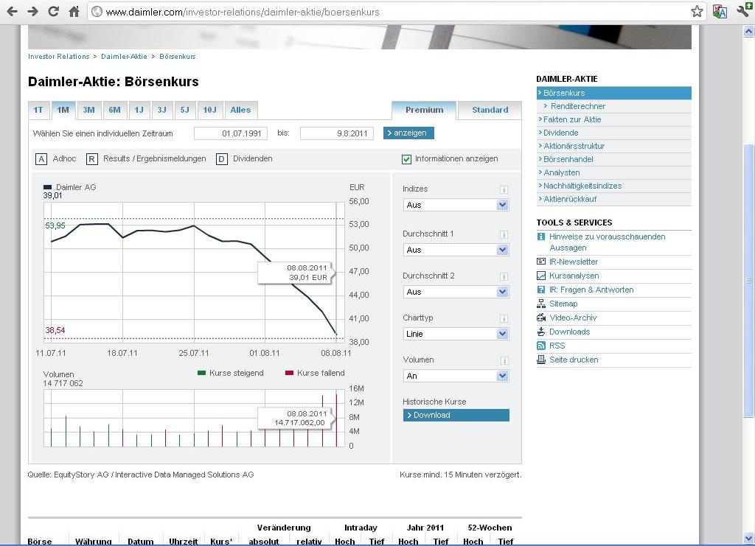
Task: Select the 5J time range tab
Action: (x=185, y=111)
